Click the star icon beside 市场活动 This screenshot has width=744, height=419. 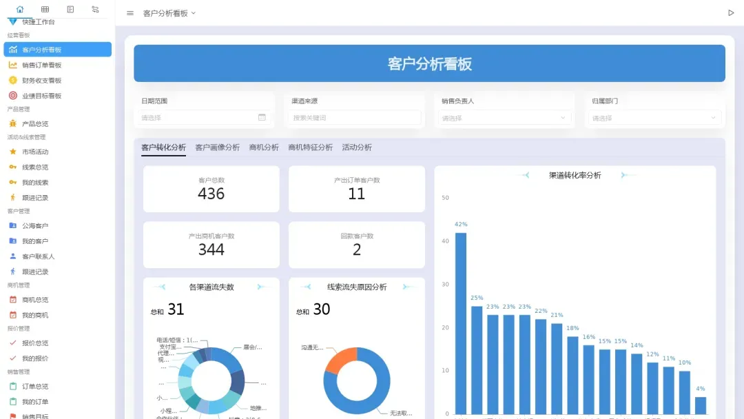(13, 152)
